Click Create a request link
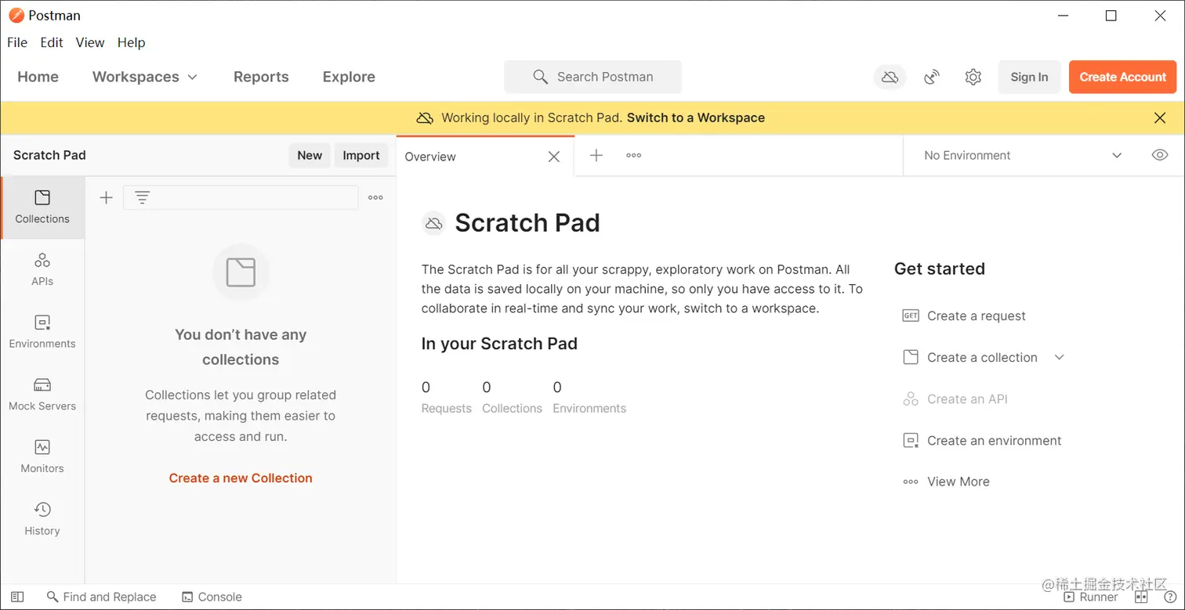Viewport: 1185px width, 610px height. coord(977,316)
